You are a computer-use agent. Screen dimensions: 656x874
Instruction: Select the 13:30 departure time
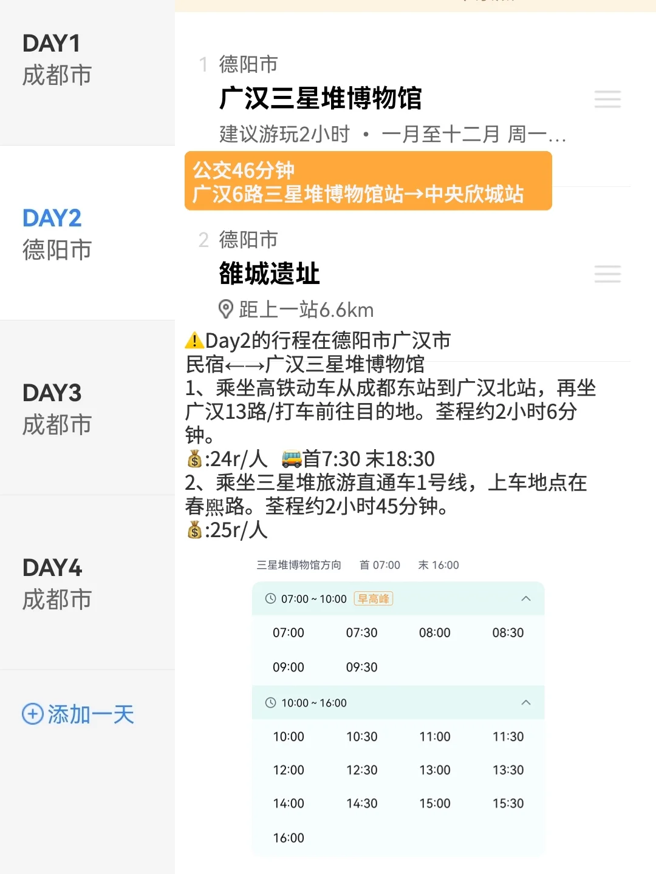[508, 770]
